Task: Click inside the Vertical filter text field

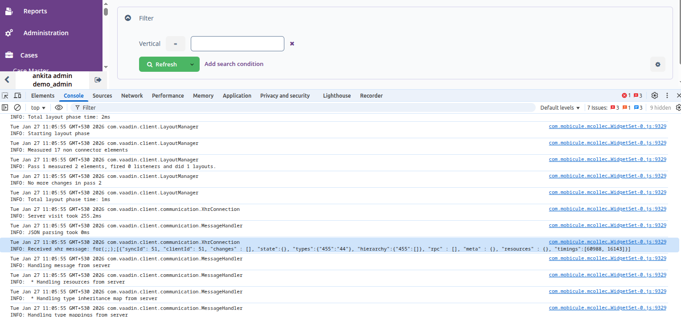Action: [x=237, y=44]
